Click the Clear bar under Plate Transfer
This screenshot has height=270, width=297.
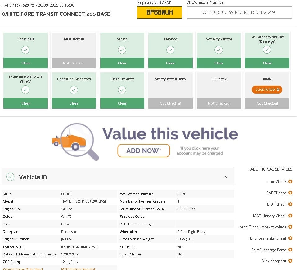pyautogui.click(x=122, y=103)
